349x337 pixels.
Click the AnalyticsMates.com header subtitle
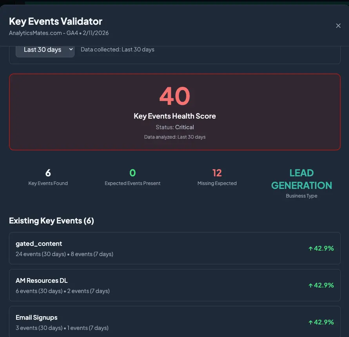click(59, 33)
